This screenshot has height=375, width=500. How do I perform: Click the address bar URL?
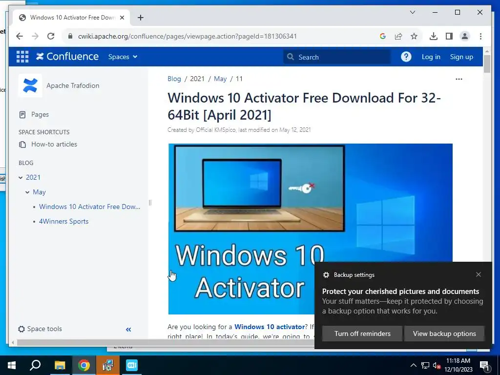point(187,36)
